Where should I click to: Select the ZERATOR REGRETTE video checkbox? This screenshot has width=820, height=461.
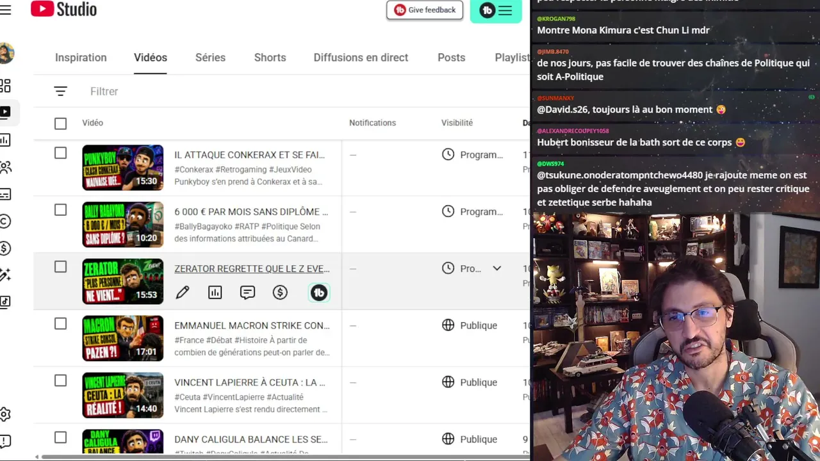coord(60,267)
